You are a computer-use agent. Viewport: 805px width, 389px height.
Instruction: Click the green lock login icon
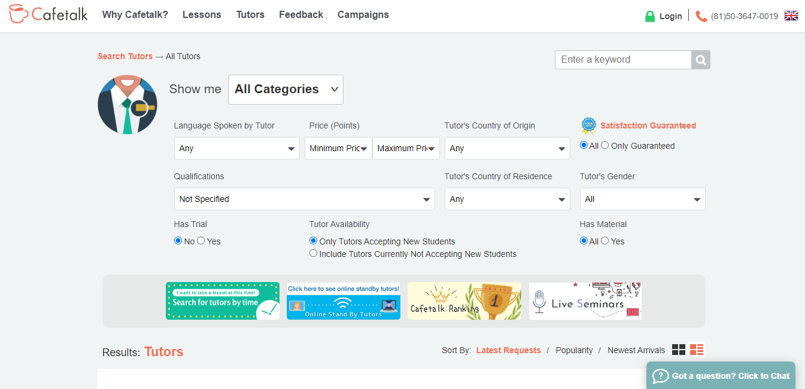pos(650,16)
